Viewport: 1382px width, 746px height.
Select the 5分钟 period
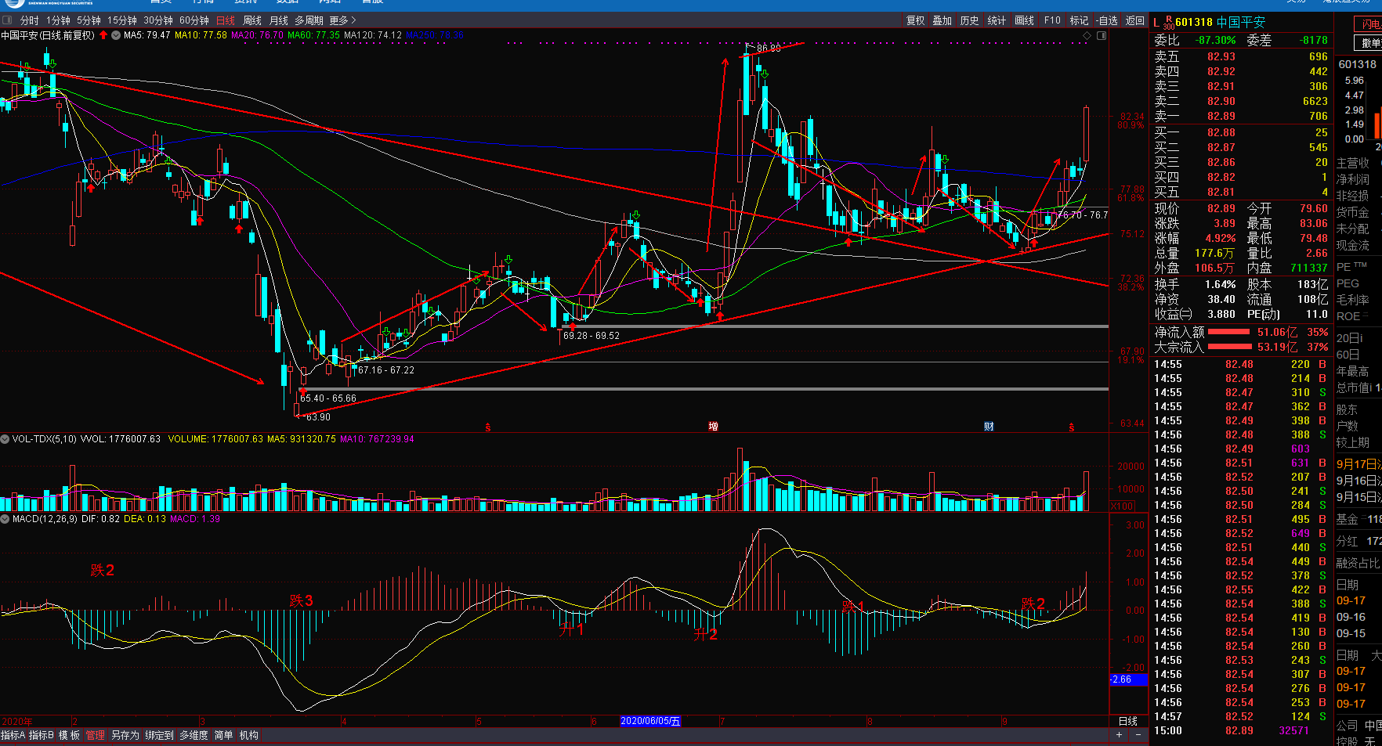89,20
